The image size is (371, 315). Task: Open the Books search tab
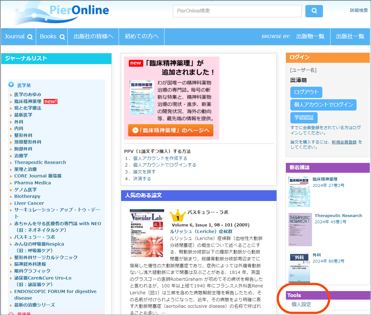[52, 36]
